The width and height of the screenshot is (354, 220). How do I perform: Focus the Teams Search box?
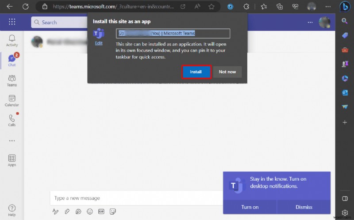click(x=60, y=23)
